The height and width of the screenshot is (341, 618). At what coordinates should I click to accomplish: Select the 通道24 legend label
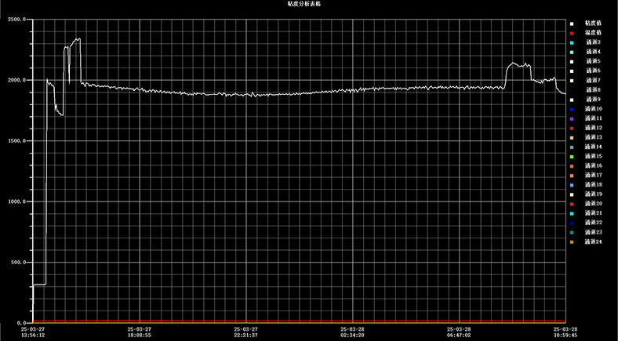[593, 241]
